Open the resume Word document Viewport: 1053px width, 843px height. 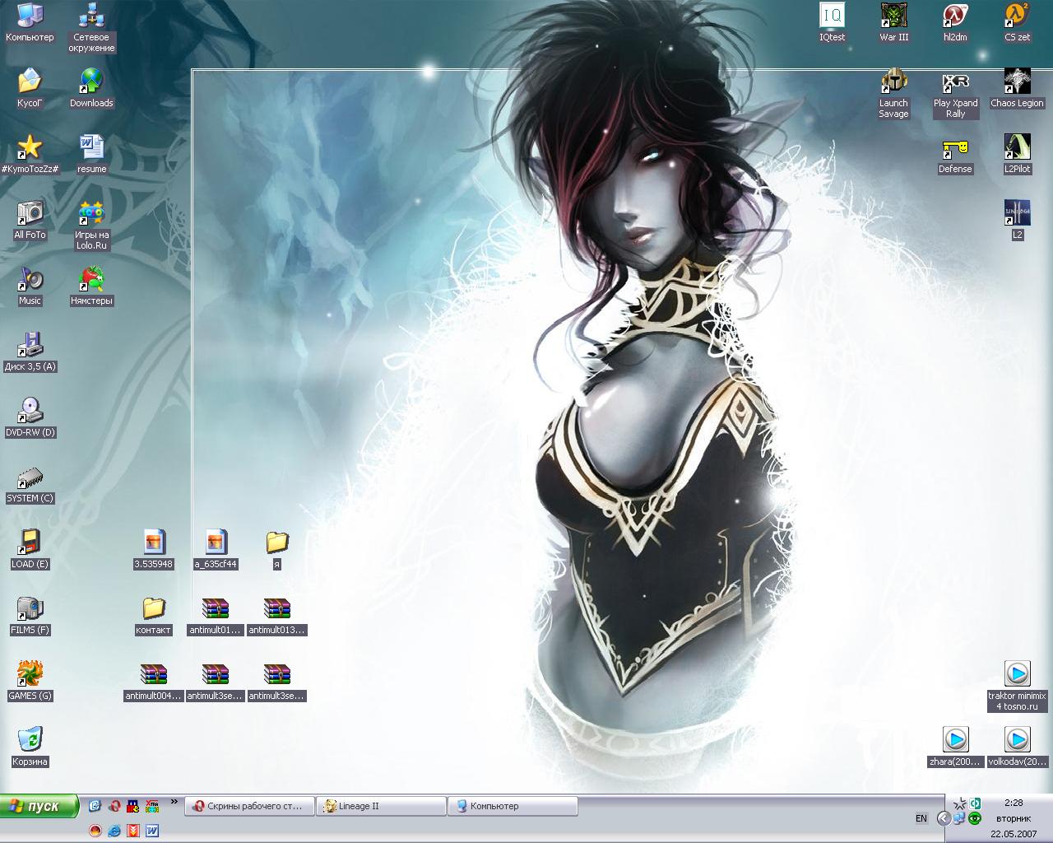[x=91, y=154]
